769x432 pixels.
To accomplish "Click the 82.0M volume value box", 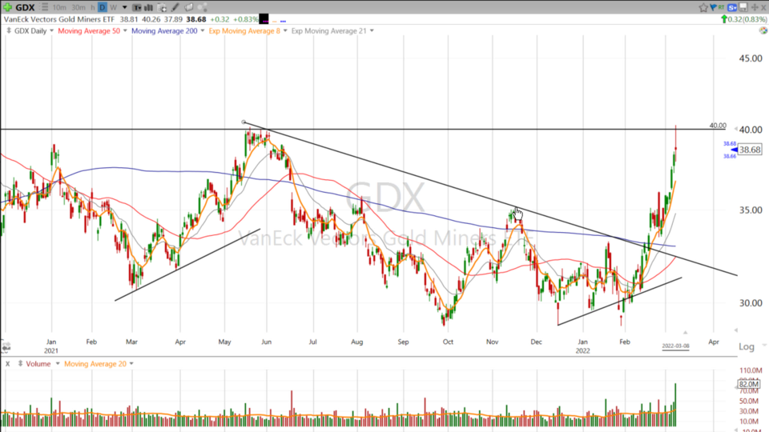I will coord(749,384).
